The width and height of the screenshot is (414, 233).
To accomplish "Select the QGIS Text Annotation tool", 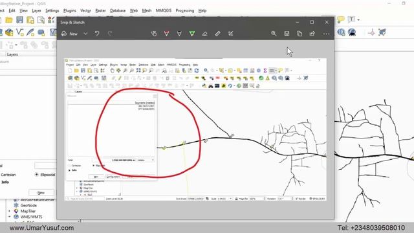I will [351, 19].
